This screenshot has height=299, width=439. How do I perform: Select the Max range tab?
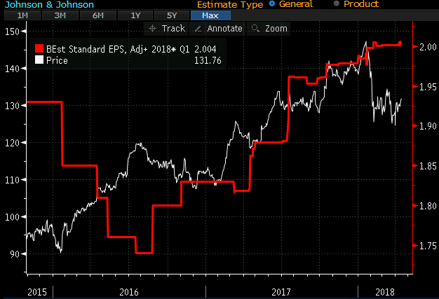coord(210,15)
